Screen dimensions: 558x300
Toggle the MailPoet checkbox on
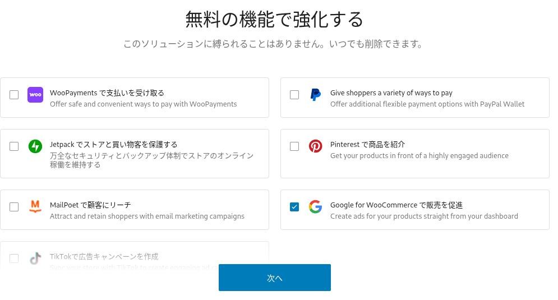(14, 207)
